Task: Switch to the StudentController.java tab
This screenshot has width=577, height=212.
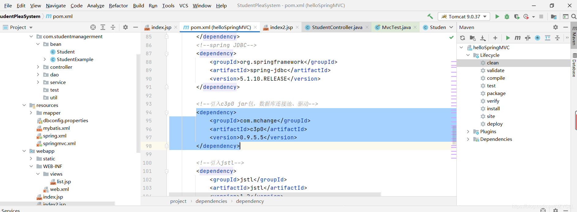Action: coord(337,27)
